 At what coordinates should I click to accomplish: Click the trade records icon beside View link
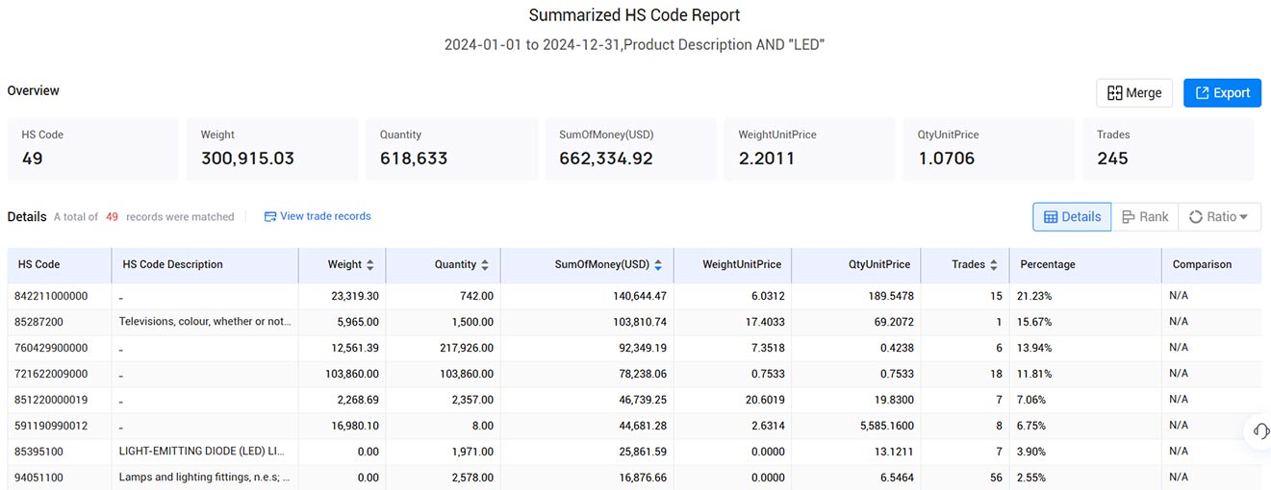click(x=270, y=216)
